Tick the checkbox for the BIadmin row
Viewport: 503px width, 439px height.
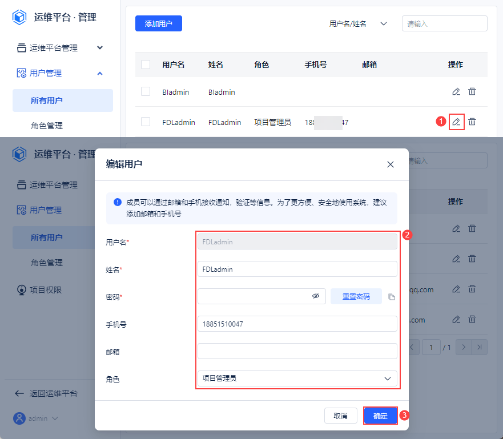click(146, 91)
